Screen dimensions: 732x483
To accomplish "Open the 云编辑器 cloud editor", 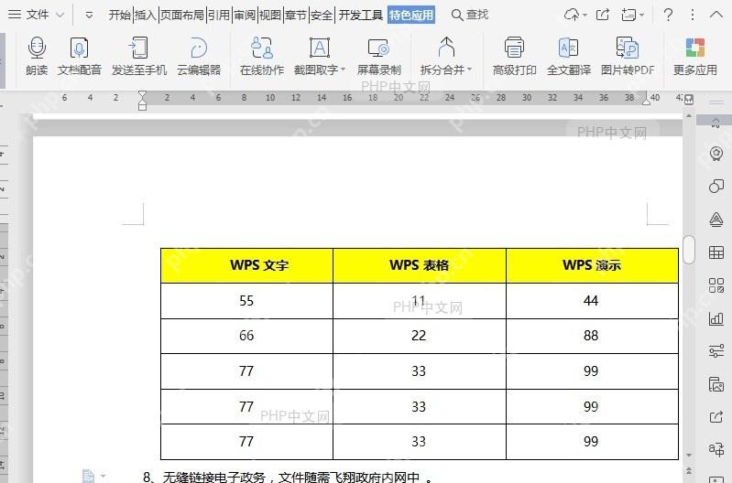I will tap(199, 57).
